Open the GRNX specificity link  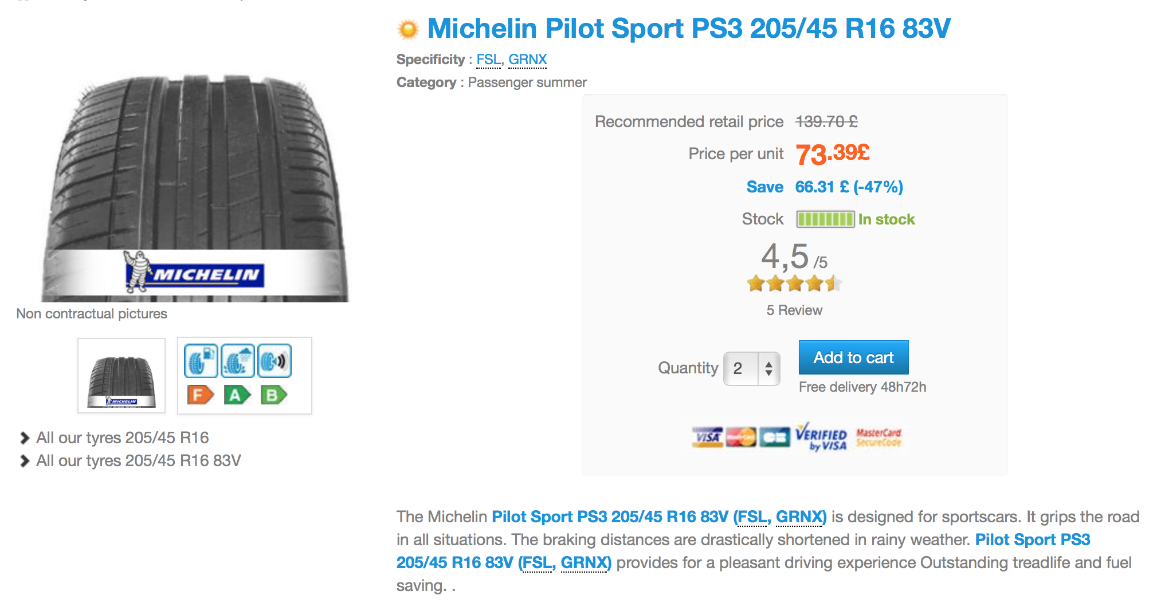coord(527,60)
